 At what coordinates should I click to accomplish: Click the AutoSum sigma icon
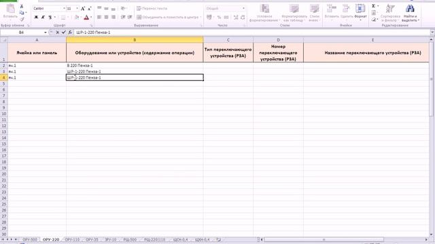tap(374, 6)
